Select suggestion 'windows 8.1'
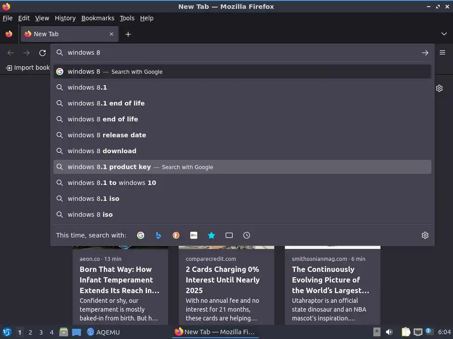 pos(242,87)
